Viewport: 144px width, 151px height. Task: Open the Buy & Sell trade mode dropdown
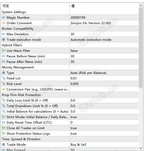coord(104,144)
